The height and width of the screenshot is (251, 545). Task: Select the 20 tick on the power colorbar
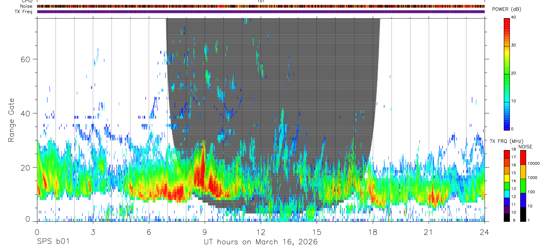click(x=514, y=73)
